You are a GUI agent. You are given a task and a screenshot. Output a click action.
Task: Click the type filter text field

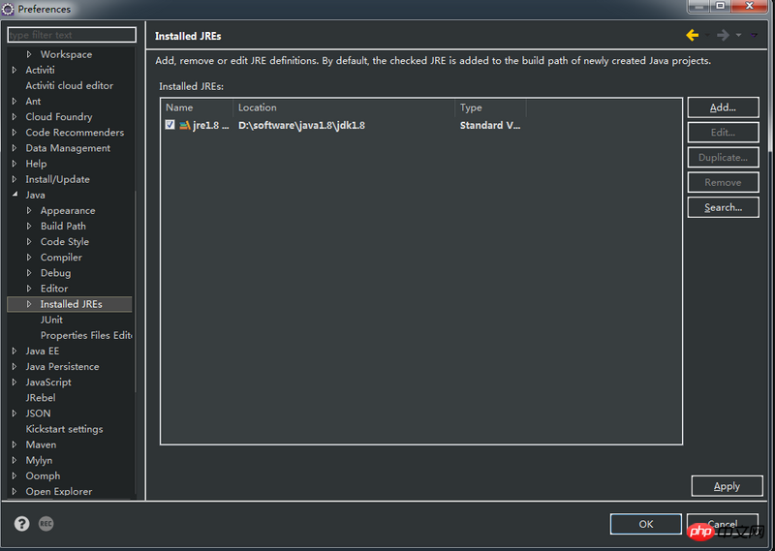coord(72,35)
